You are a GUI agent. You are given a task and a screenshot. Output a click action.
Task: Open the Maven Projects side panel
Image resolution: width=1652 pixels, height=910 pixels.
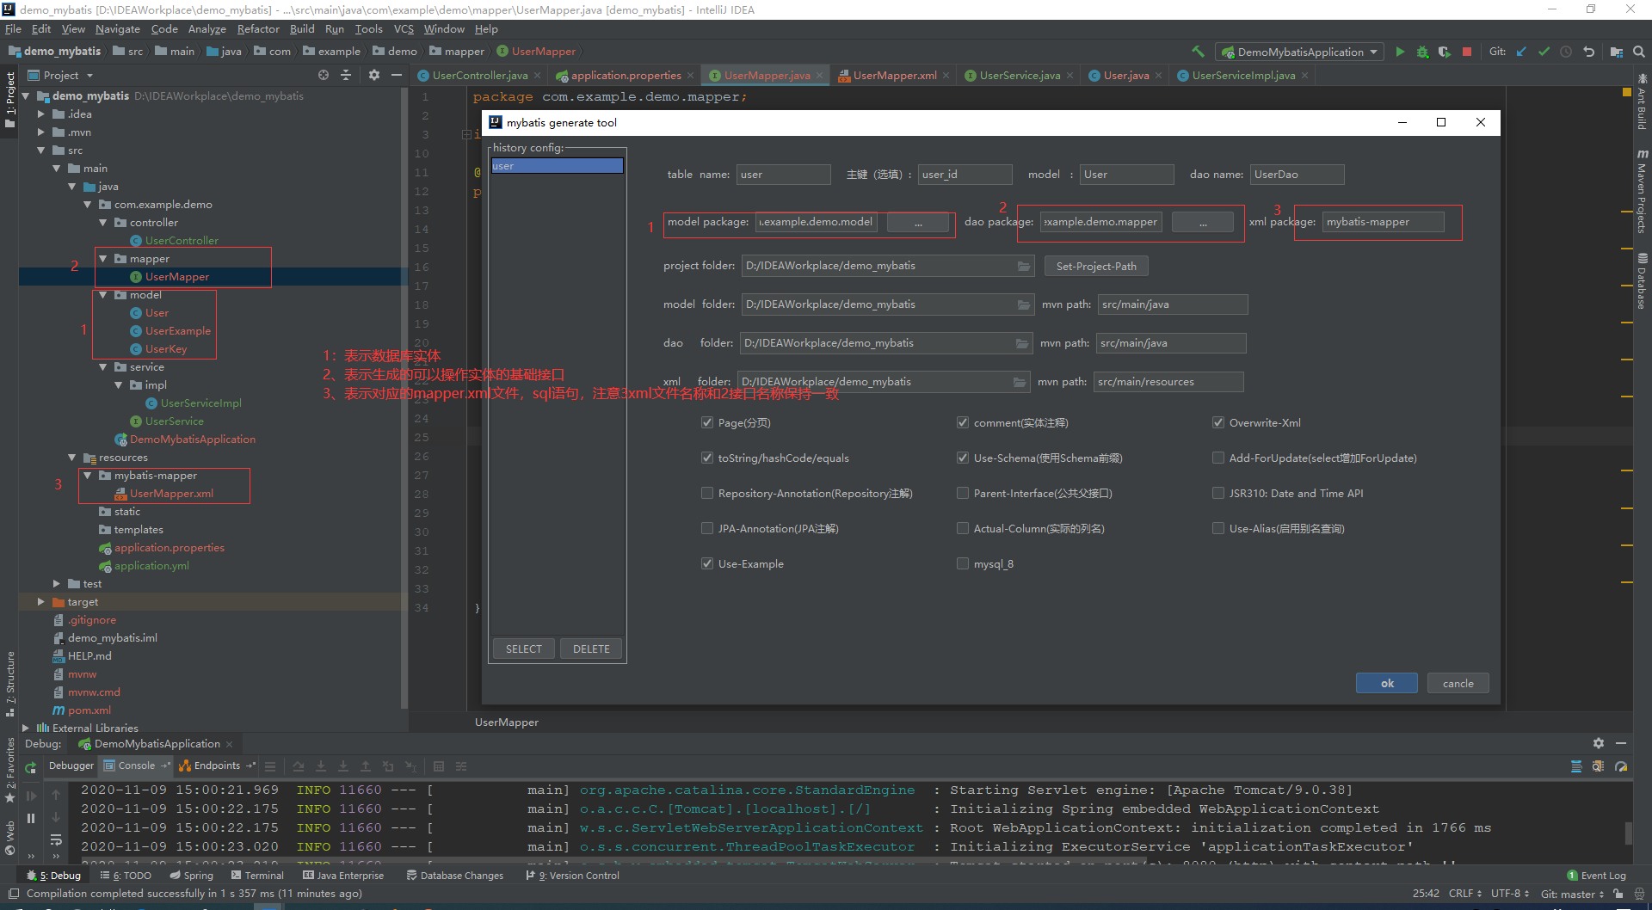click(1642, 191)
